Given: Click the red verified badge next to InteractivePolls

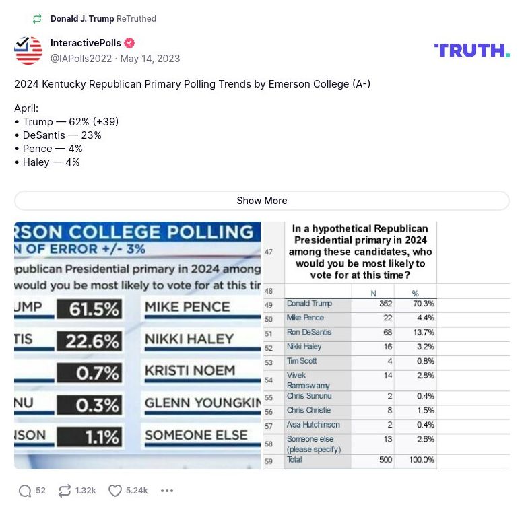Looking at the screenshot, I should click(129, 44).
